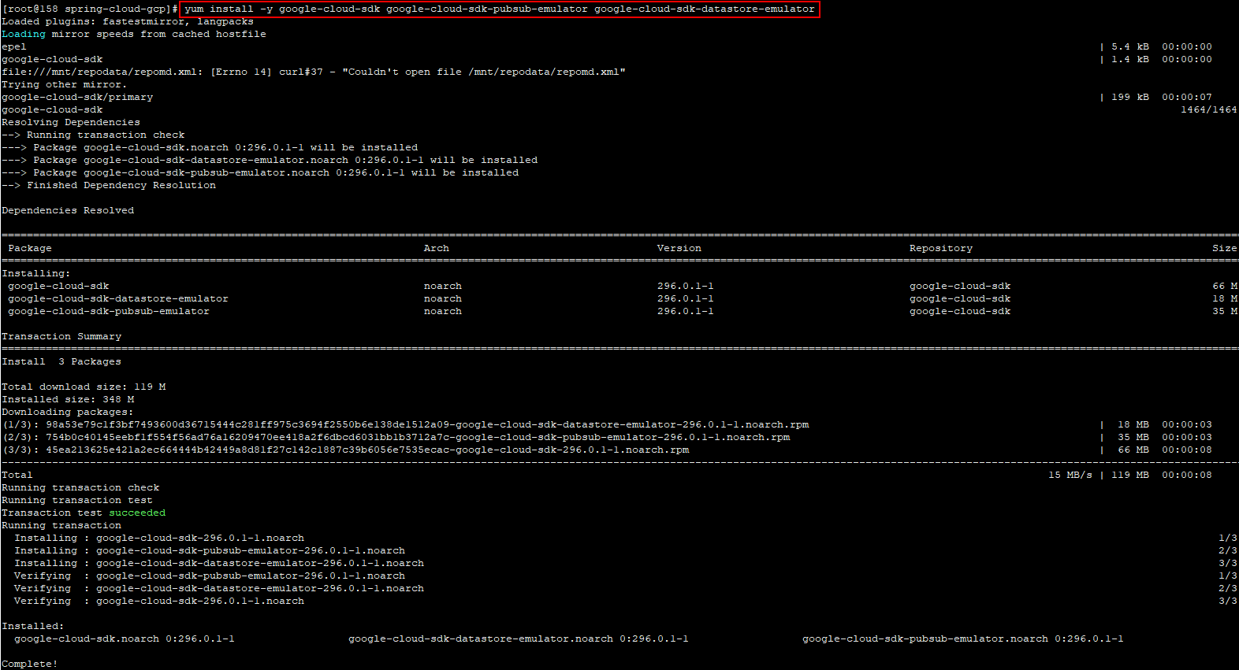Click the 'Running transaction test' line
The width and height of the screenshot is (1239, 670).
click(77, 501)
